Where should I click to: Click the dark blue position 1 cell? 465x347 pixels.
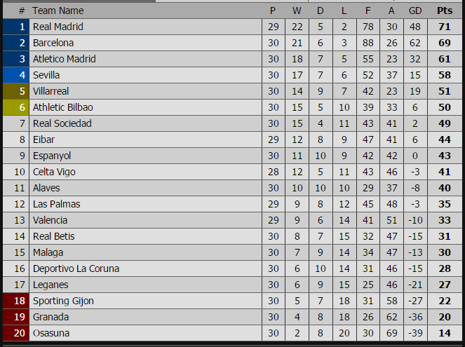pyautogui.click(x=15, y=27)
